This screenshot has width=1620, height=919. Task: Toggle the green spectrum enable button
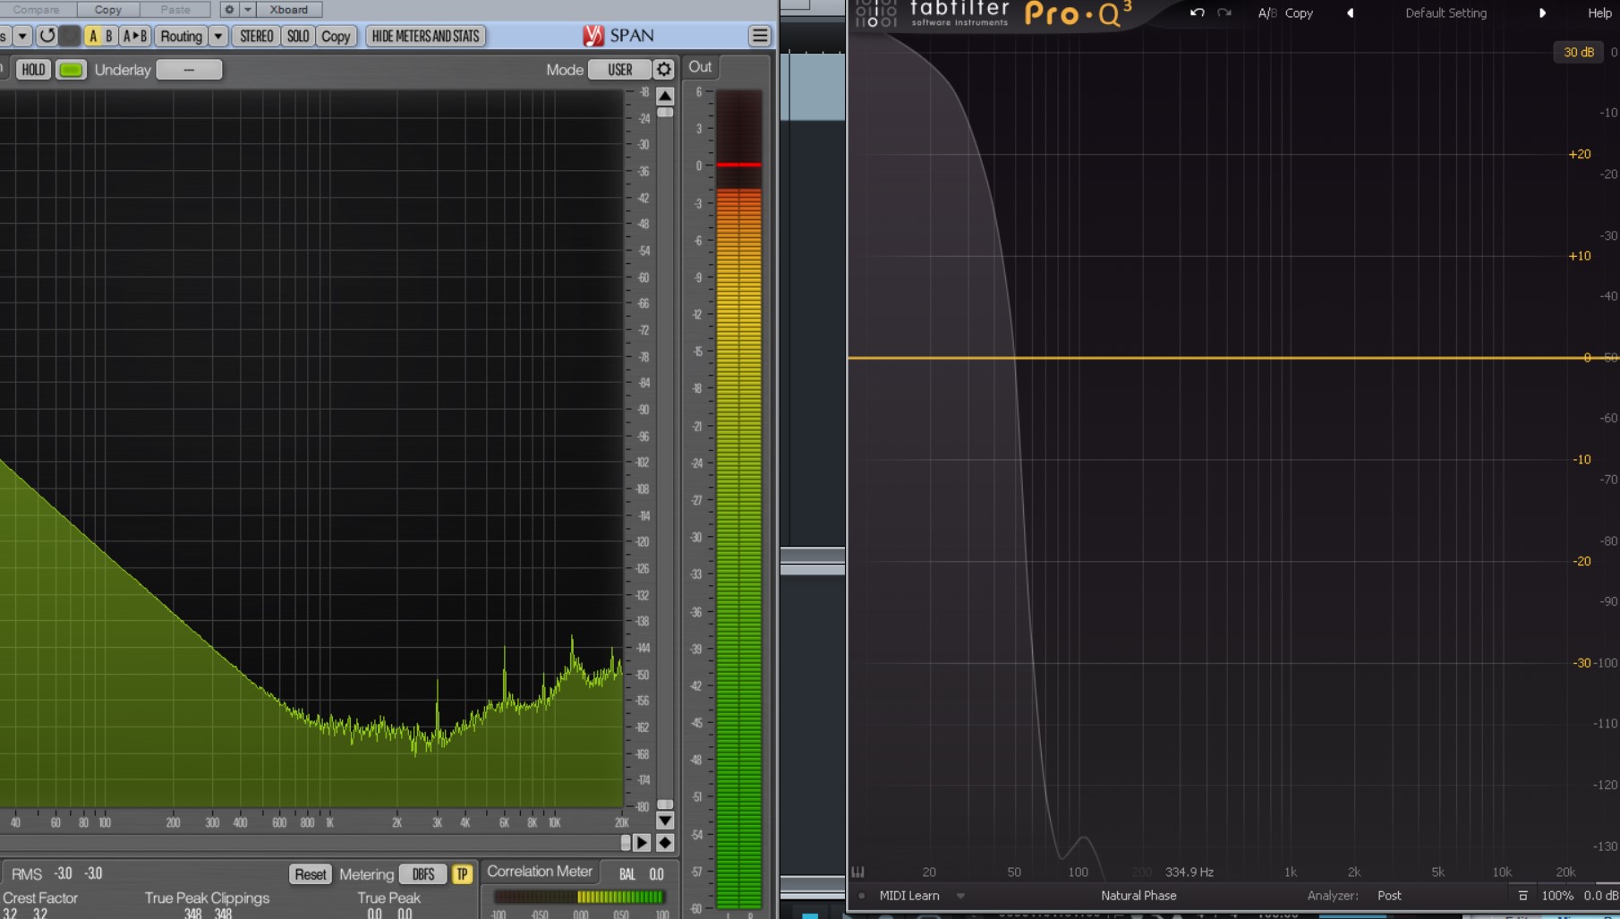pyautogui.click(x=72, y=70)
